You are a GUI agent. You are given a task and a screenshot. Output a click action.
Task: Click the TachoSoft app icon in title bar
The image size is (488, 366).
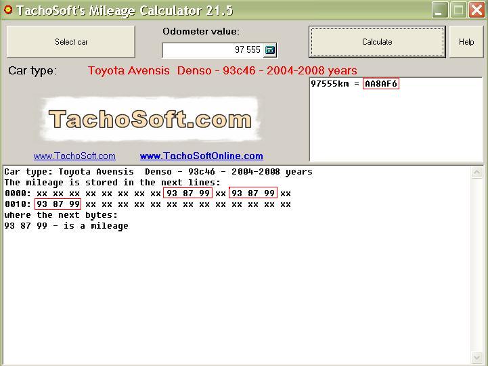(x=8, y=10)
